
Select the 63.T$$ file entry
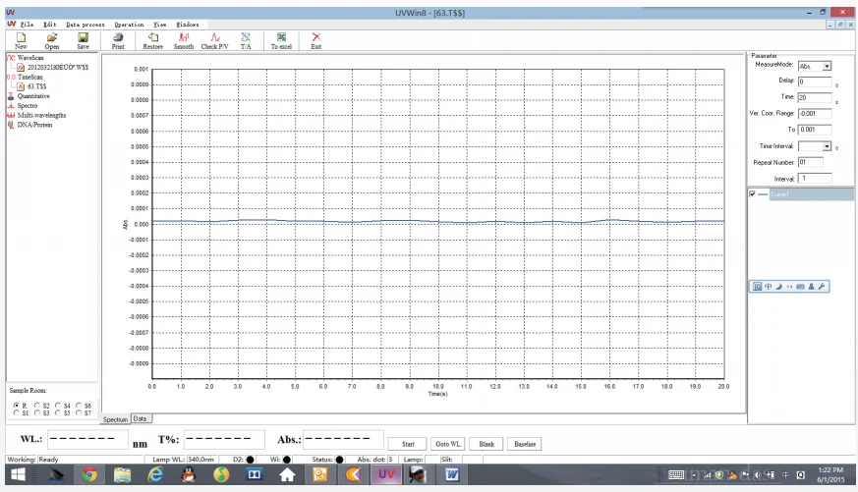[x=36, y=86]
